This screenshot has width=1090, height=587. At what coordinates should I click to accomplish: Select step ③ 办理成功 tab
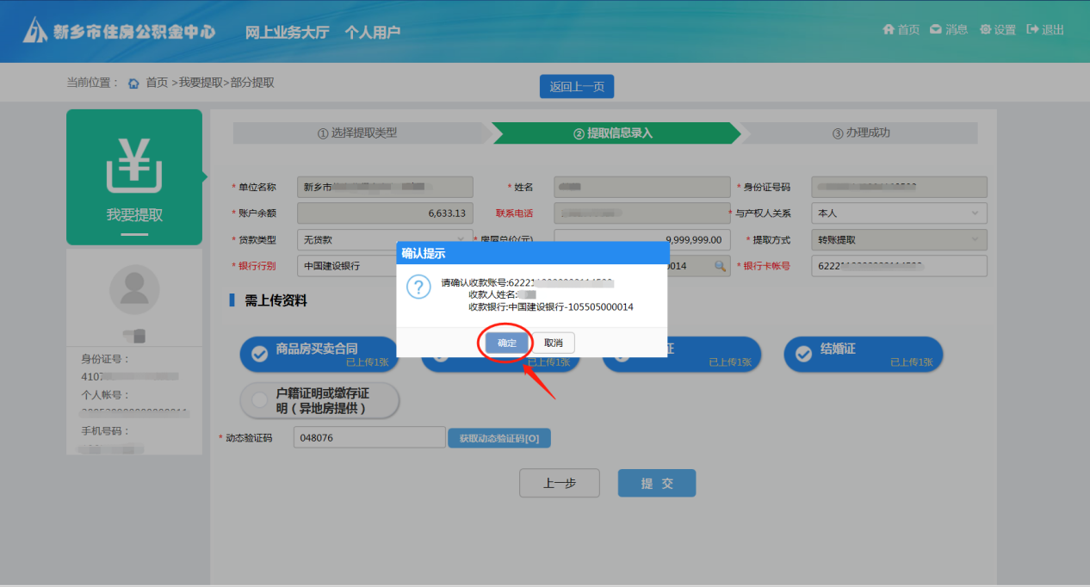point(861,133)
